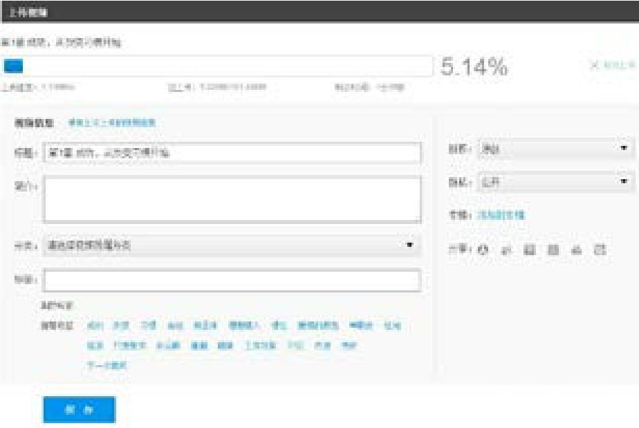Select the first recommended tag link

[x=95, y=325]
